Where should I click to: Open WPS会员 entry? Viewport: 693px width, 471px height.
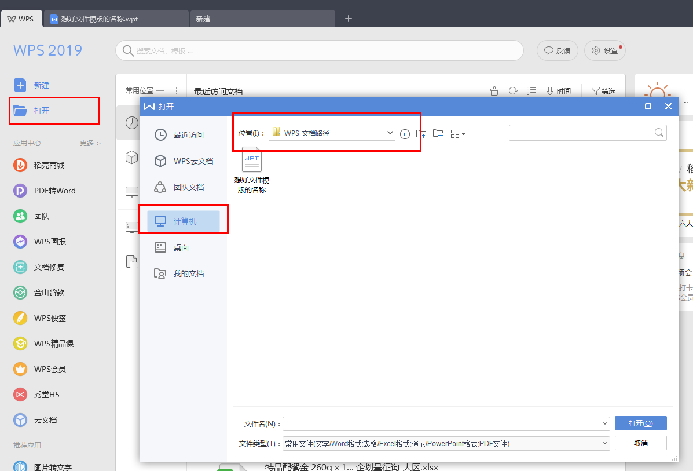point(40,369)
